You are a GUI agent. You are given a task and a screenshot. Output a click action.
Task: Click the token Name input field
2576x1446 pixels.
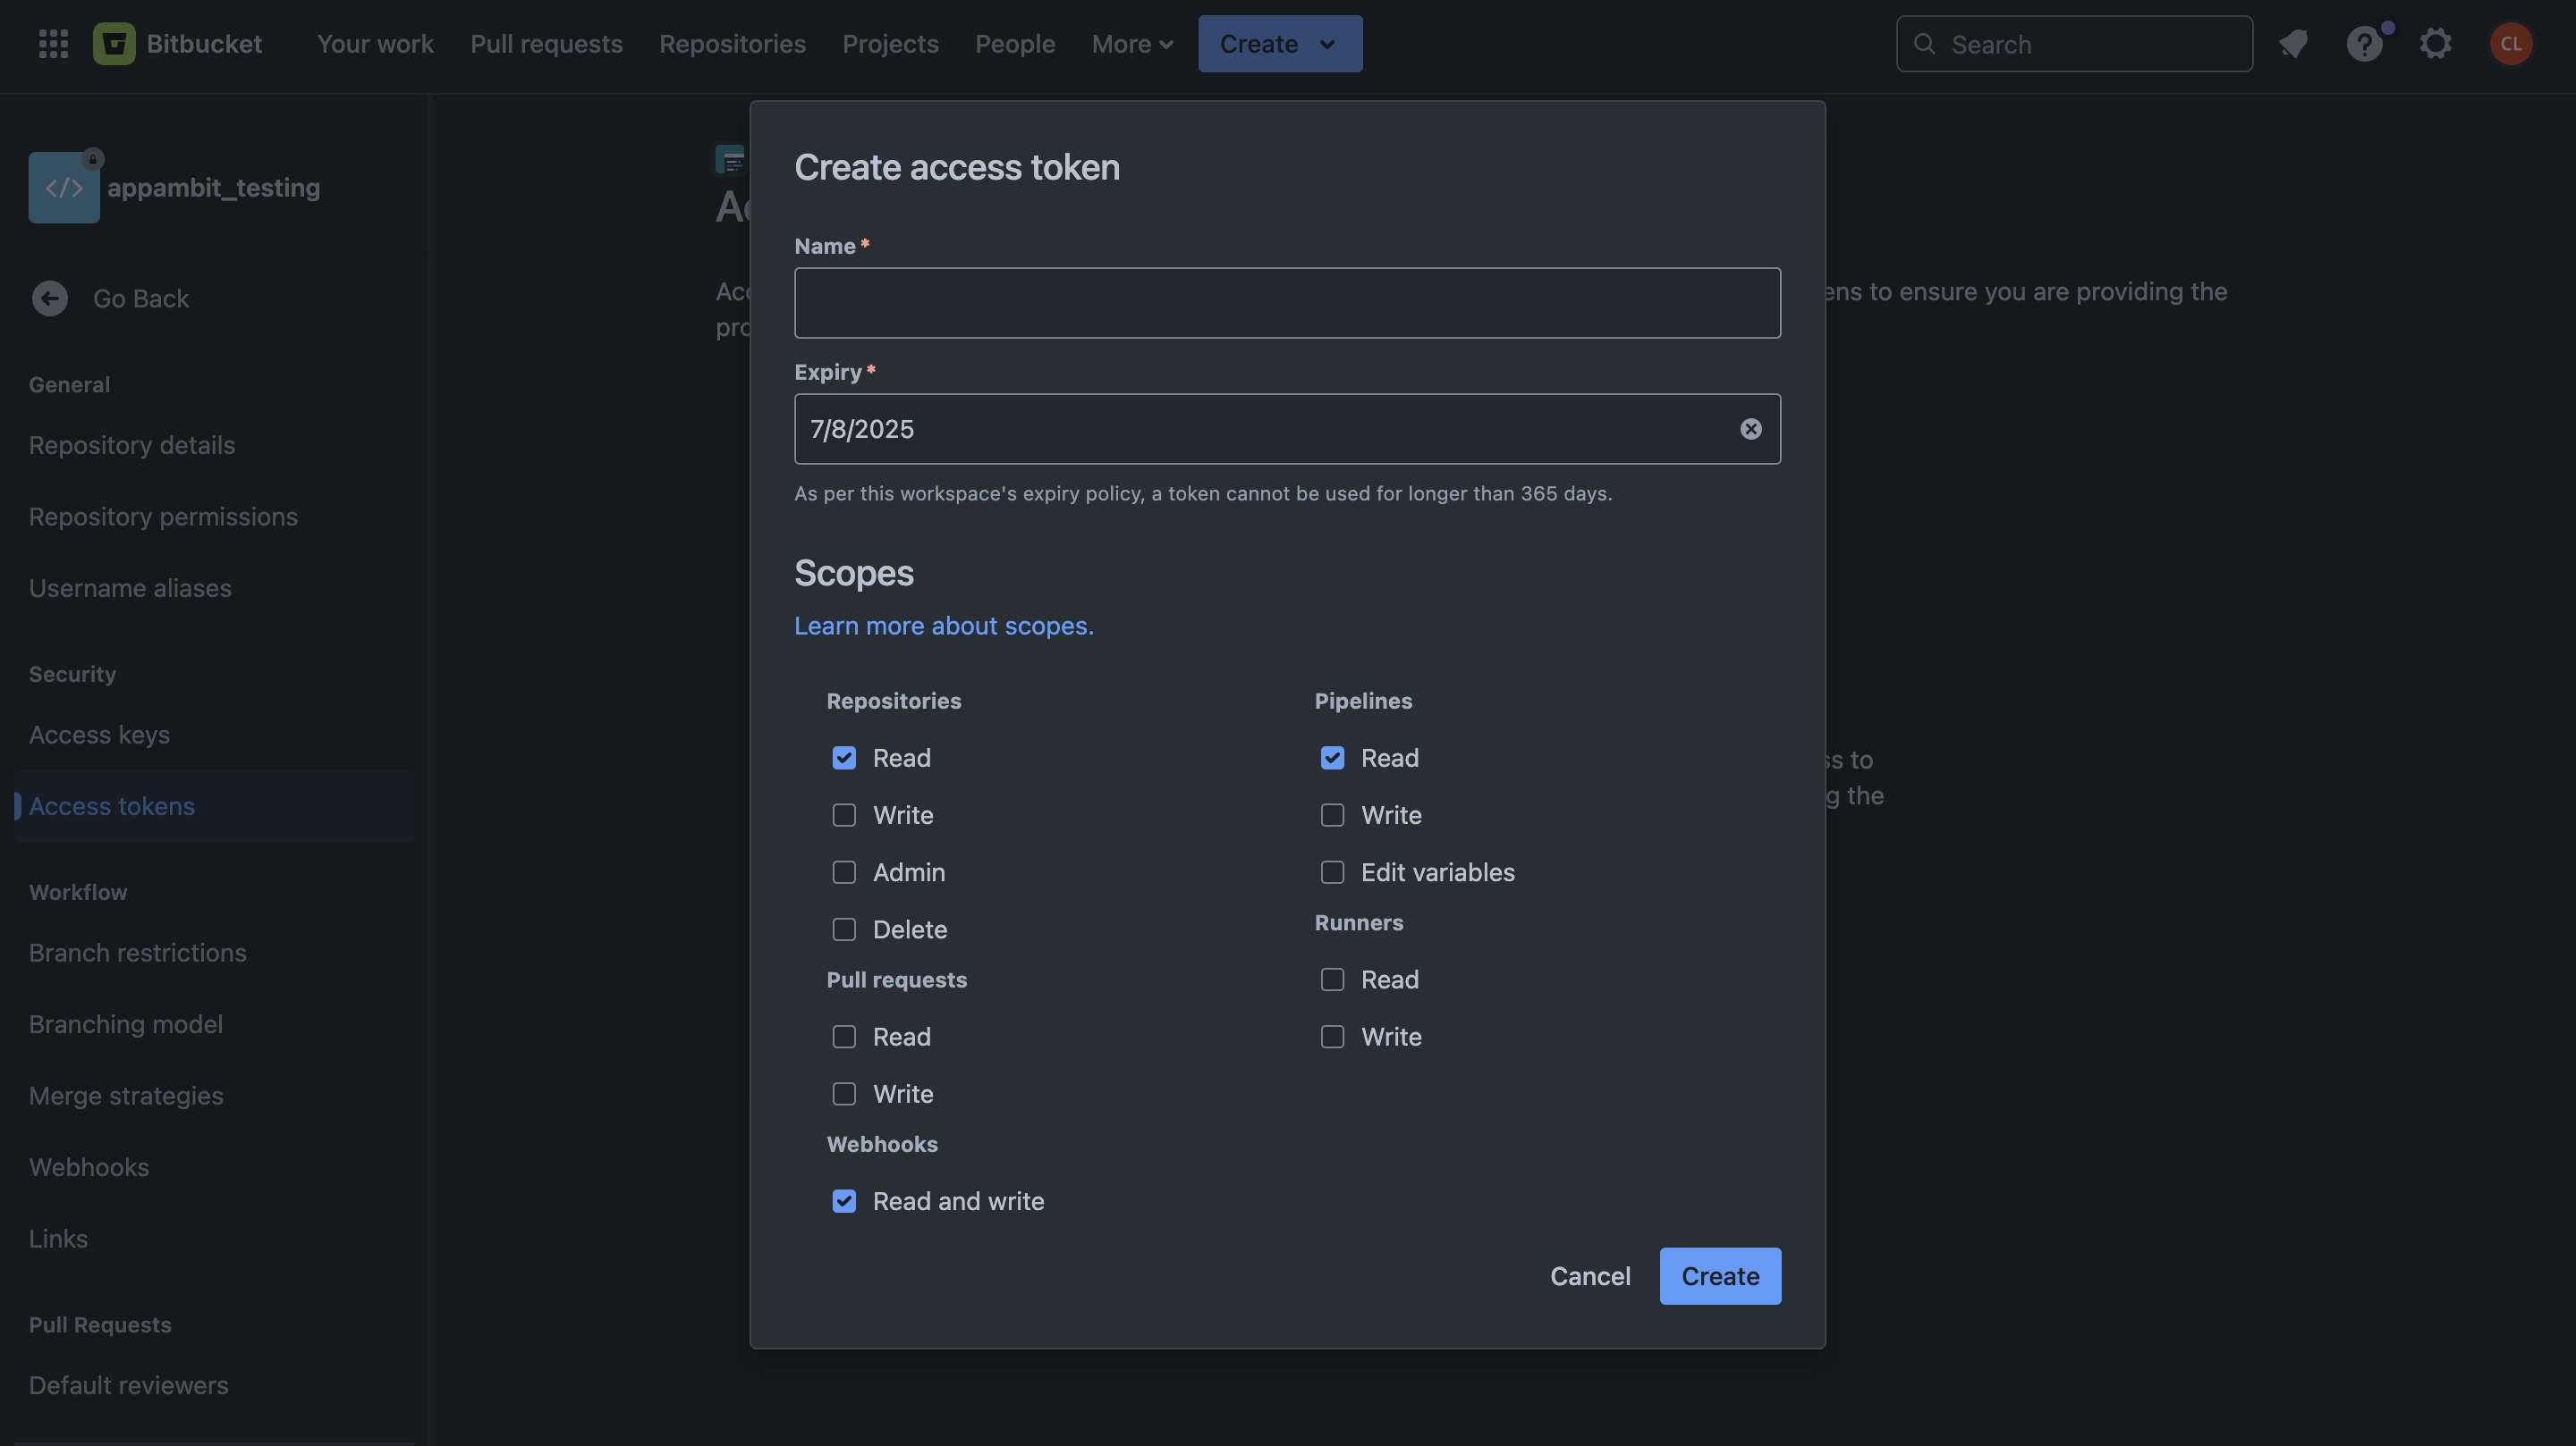pyautogui.click(x=1287, y=303)
